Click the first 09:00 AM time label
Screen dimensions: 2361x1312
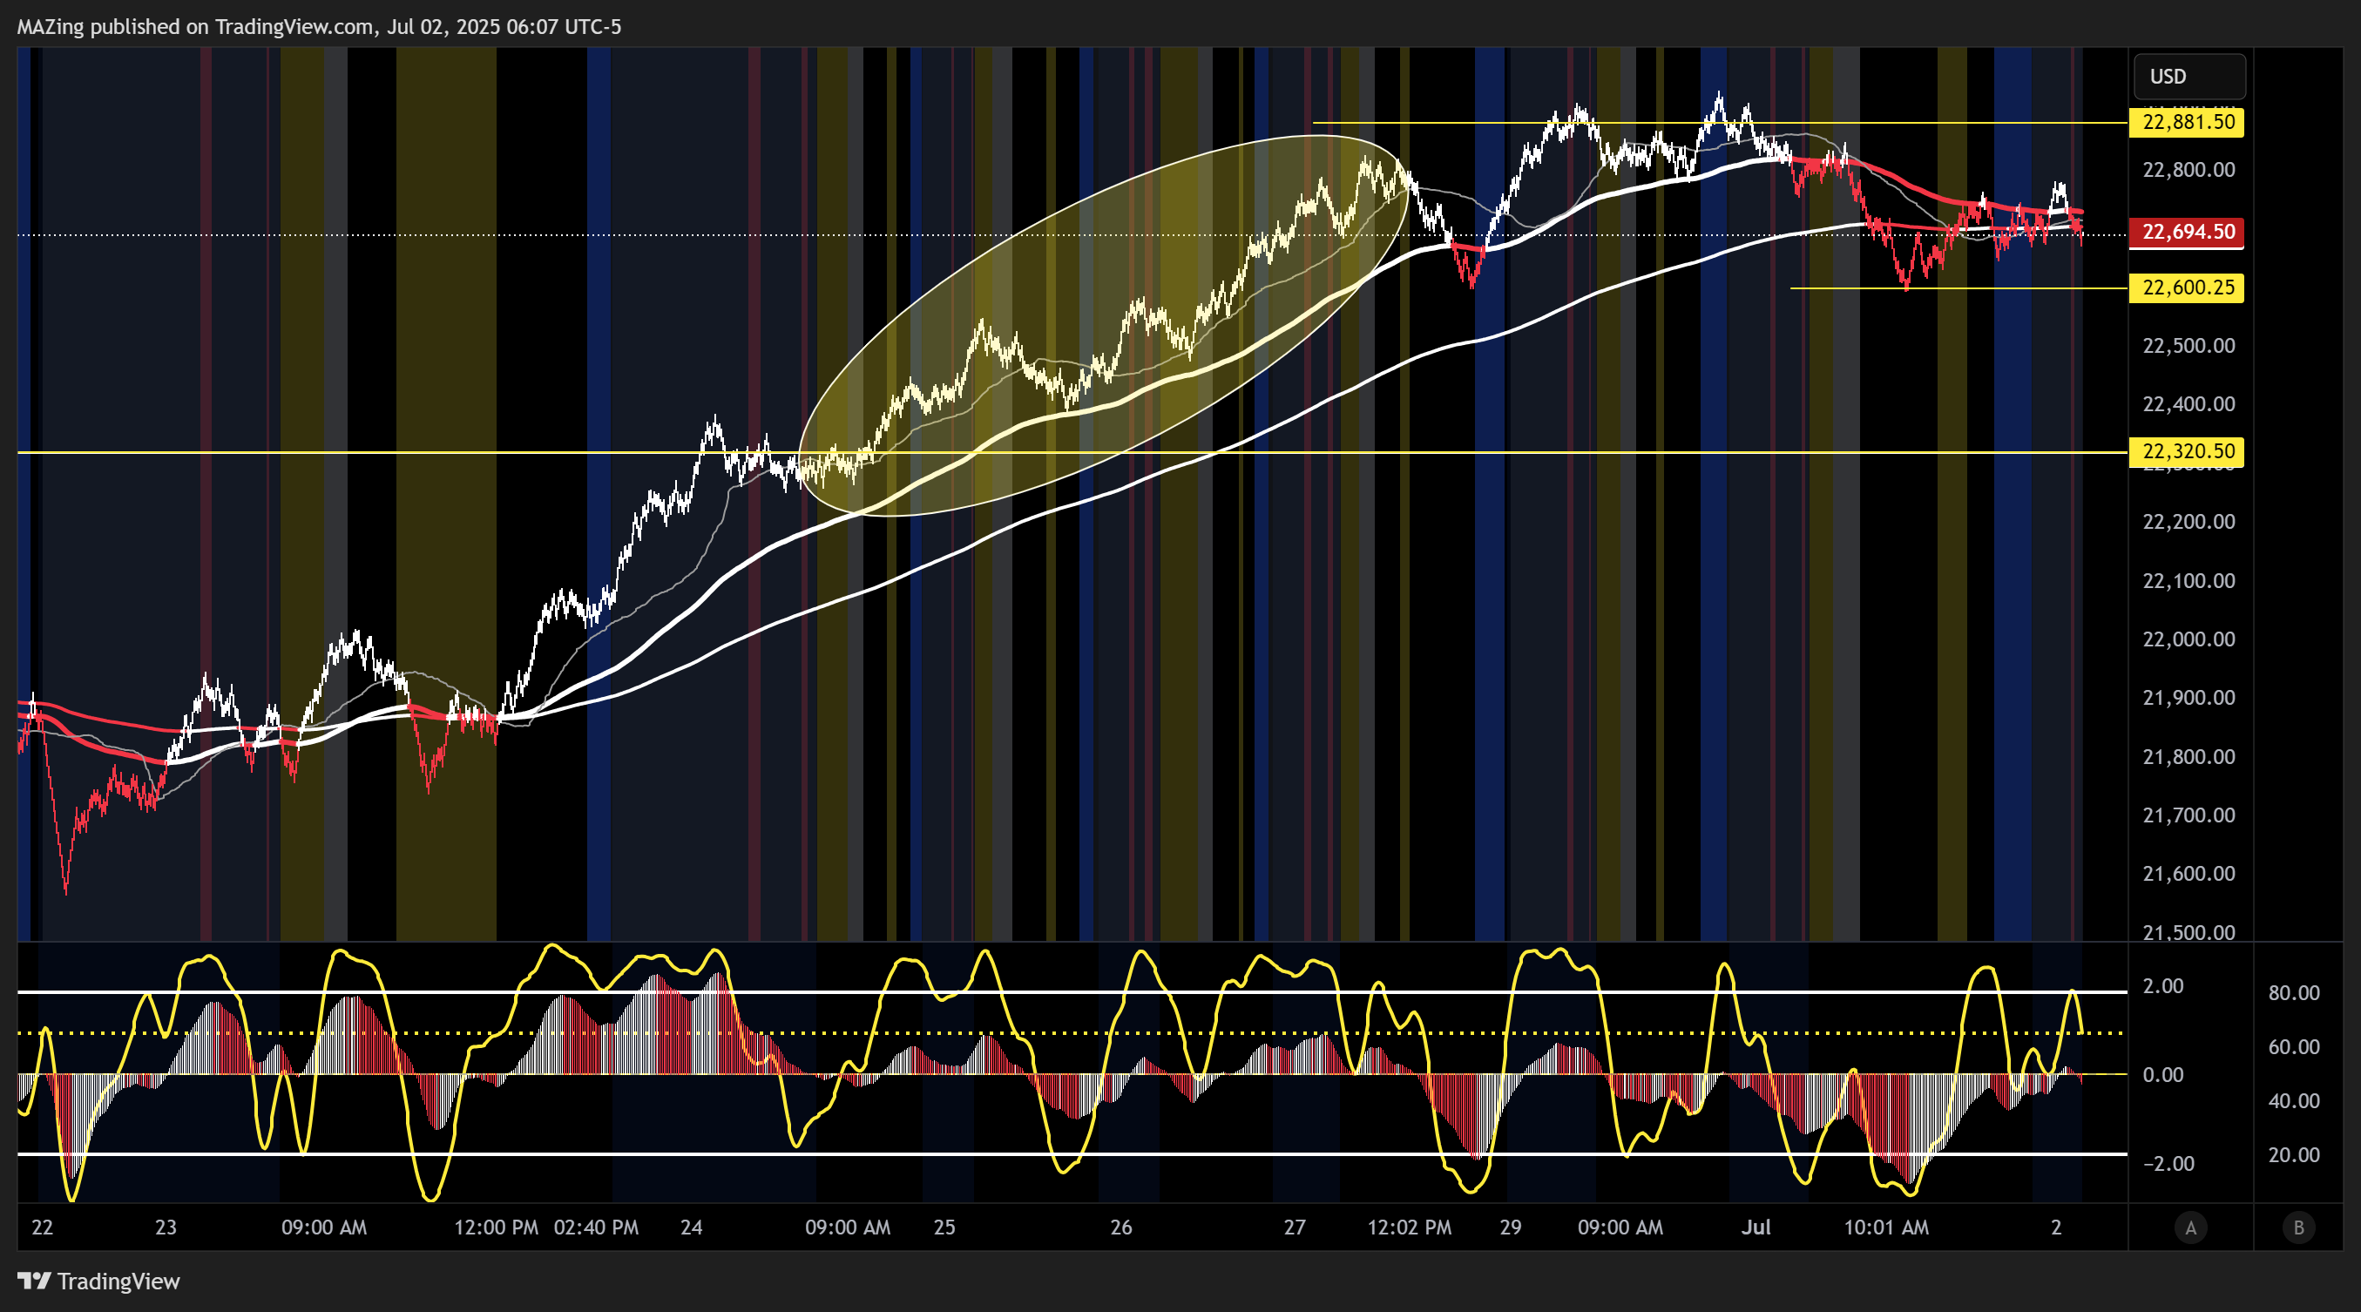pyautogui.click(x=323, y=1227)
